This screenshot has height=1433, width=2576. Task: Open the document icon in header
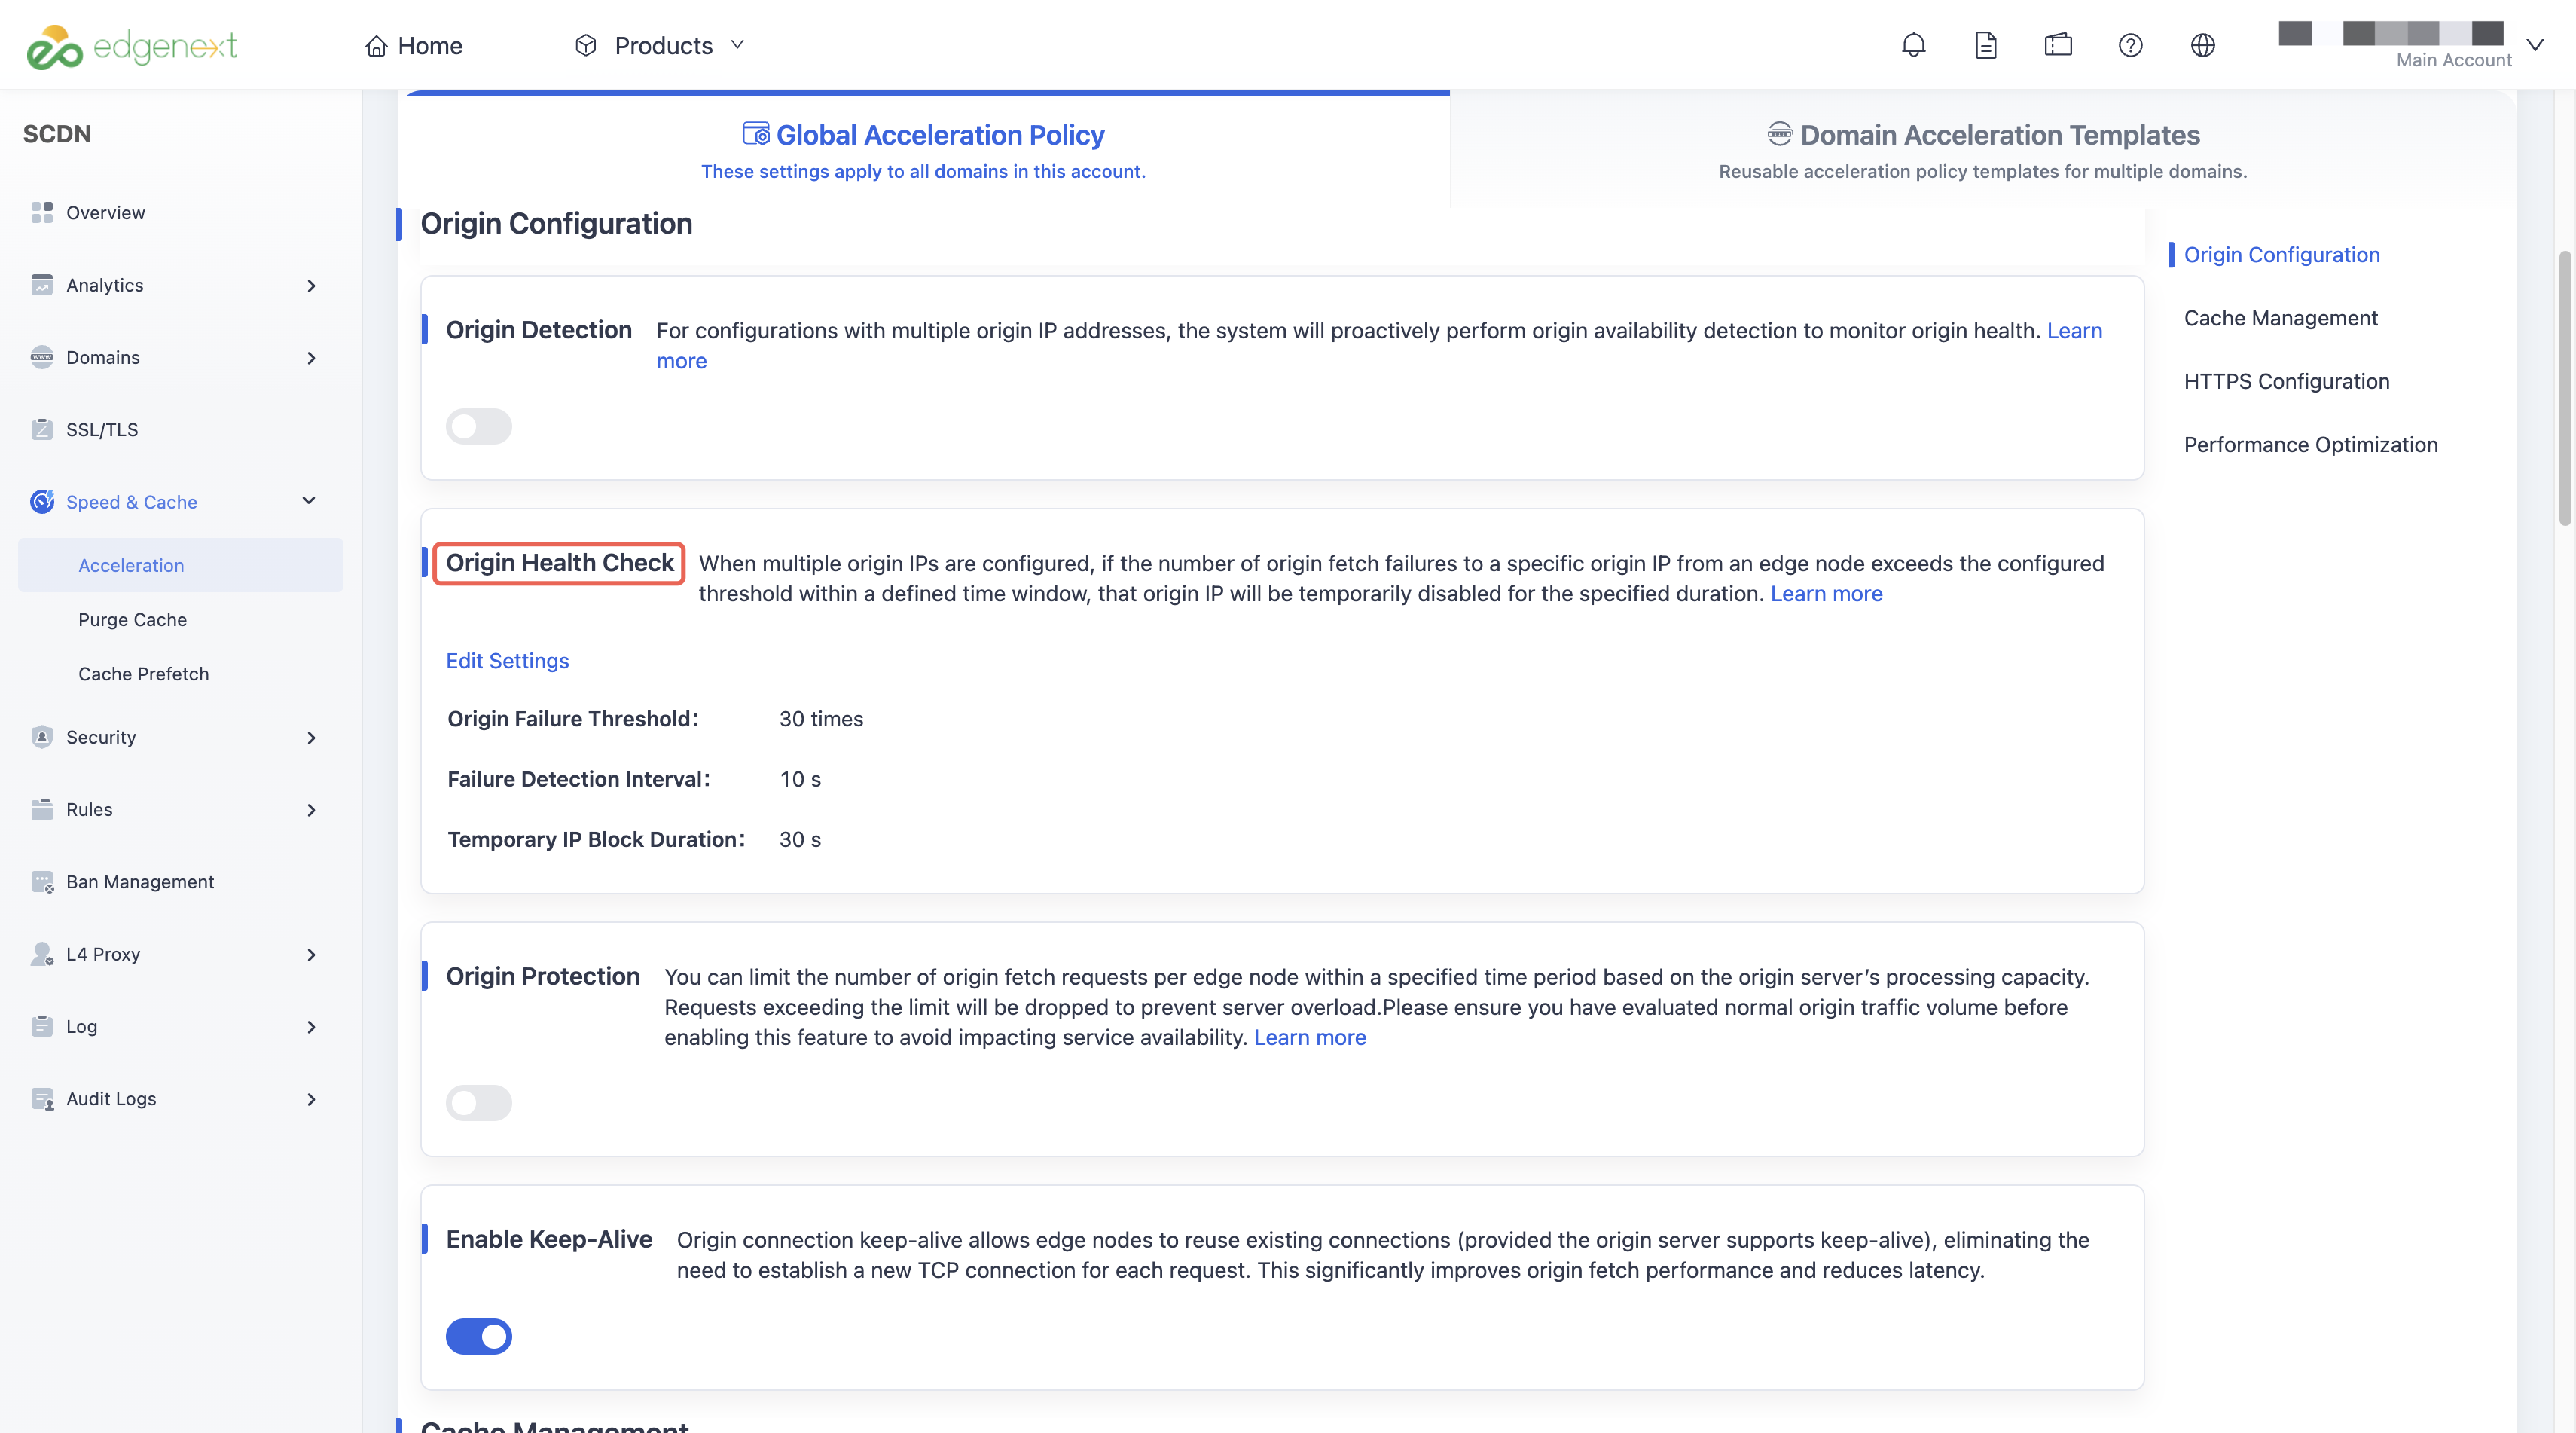tap(1985, 45)
